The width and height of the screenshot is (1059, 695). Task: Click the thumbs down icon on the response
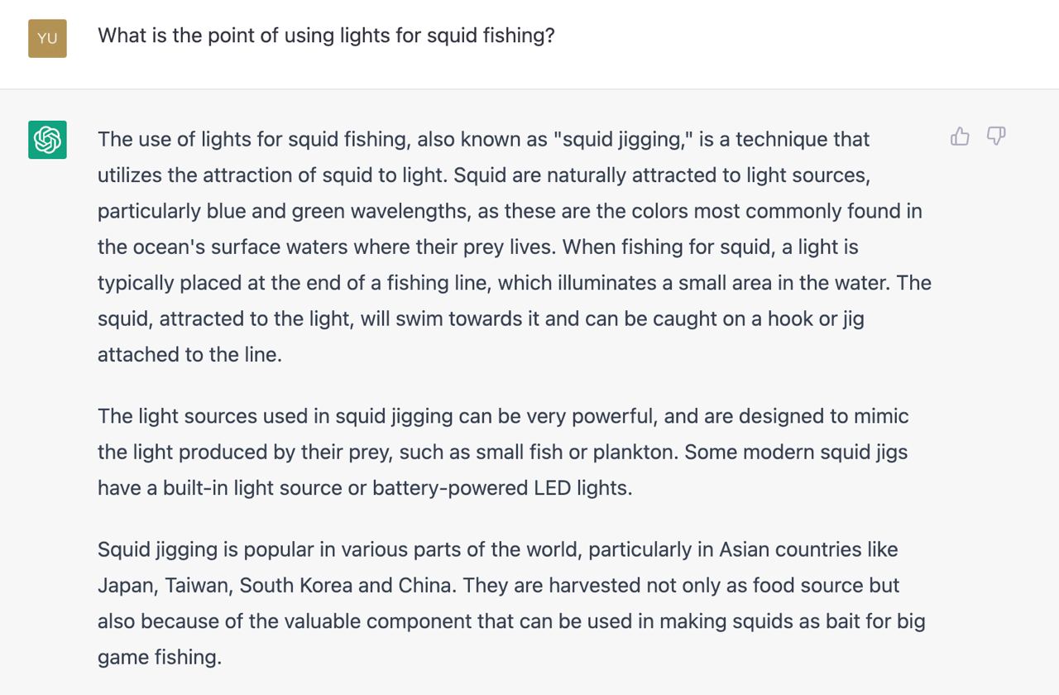point(996,137)
